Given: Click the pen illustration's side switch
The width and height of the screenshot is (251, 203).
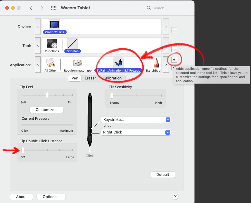Looking at the screenshot, I should click(x=90, y=131).
